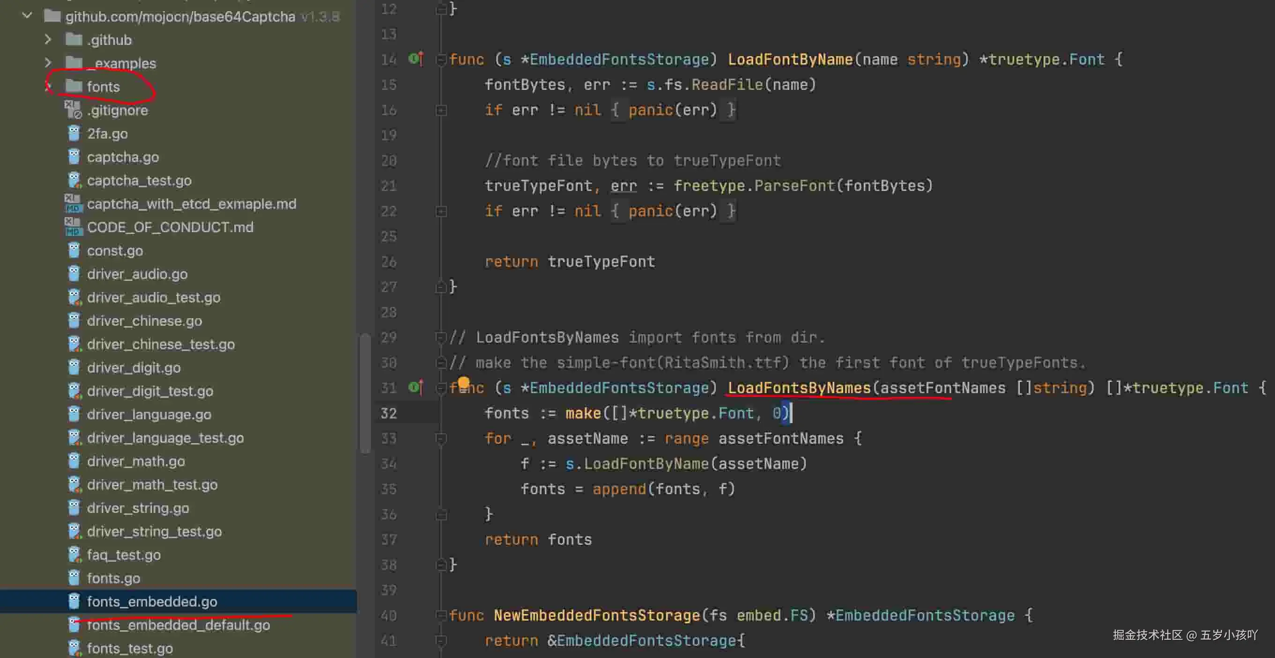Click the driver_string.go file icon
The image size is (1275, 658).
click(x=74, y=508)
